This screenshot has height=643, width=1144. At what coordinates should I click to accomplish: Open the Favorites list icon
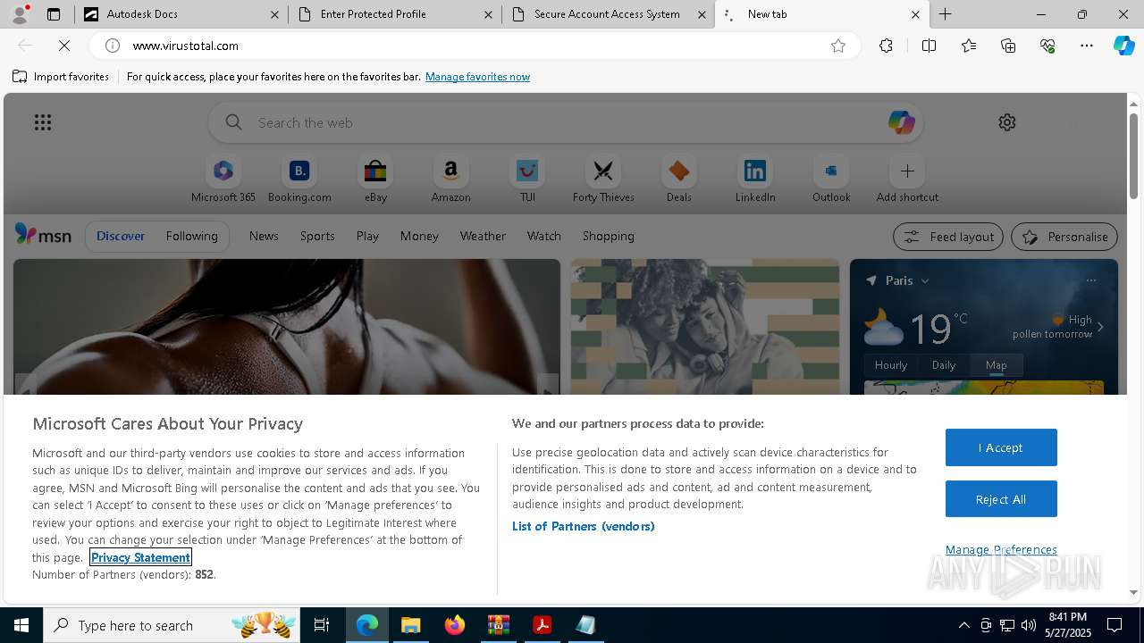(969, 46)
